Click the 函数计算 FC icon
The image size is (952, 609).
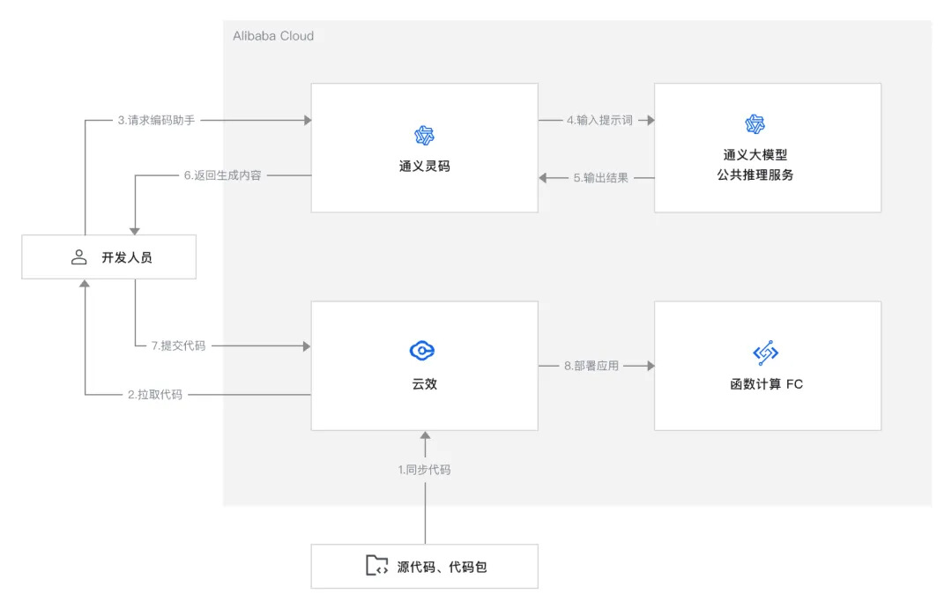pos(766,353)
